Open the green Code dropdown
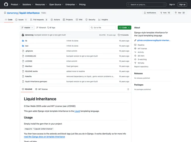 tap(124, 28)
